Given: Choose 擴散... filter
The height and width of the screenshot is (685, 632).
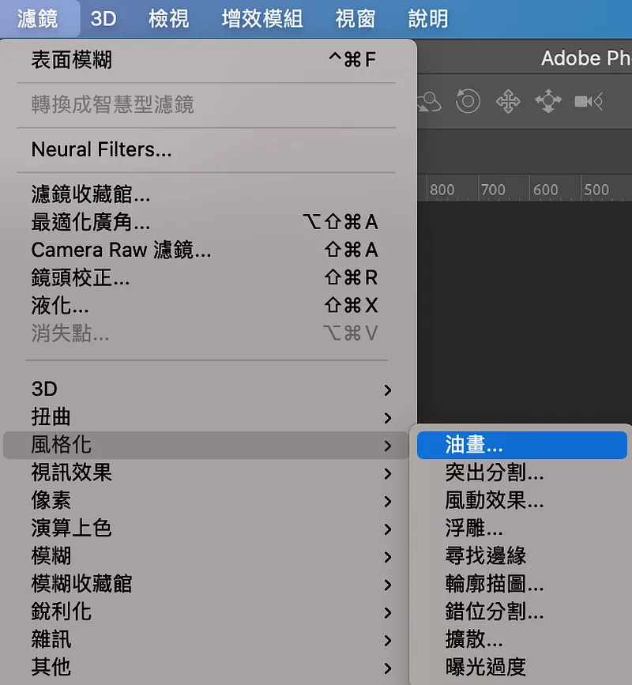Looking at the screenshot, I should 522,640.
